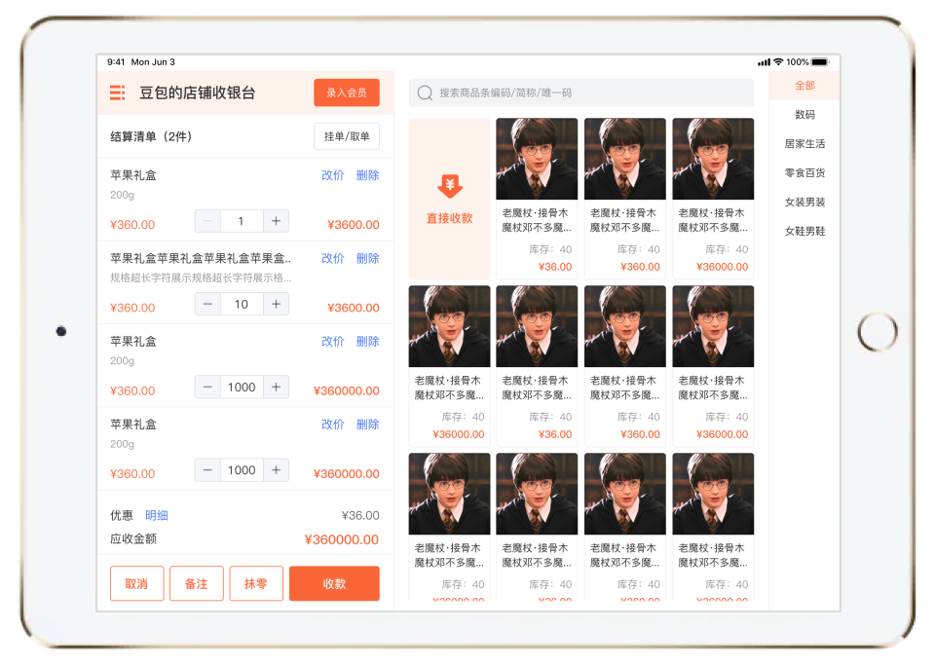Increase quantity of first 苹果礼盒 item

pyautogui.click(x=277, y=222)
